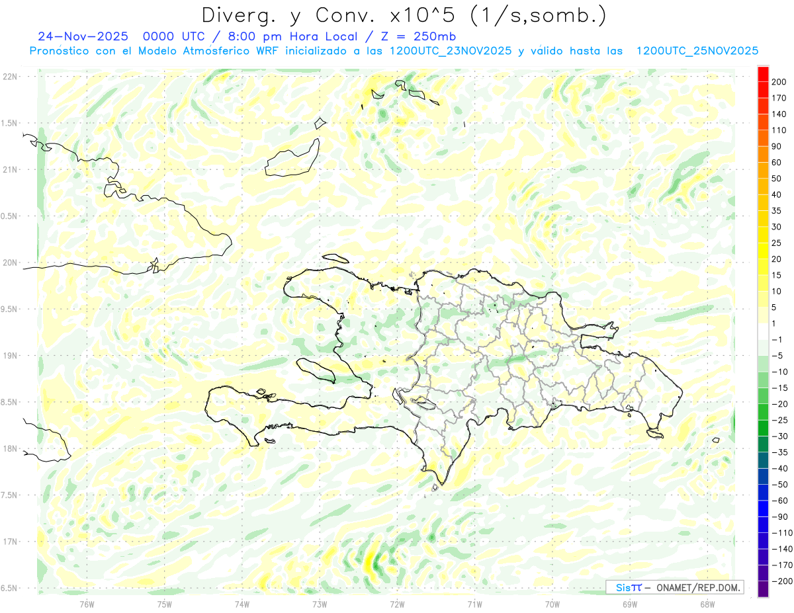Click the positive colorbar value '90'
Viewport: 794px width, 613px height.
point(777,147)
